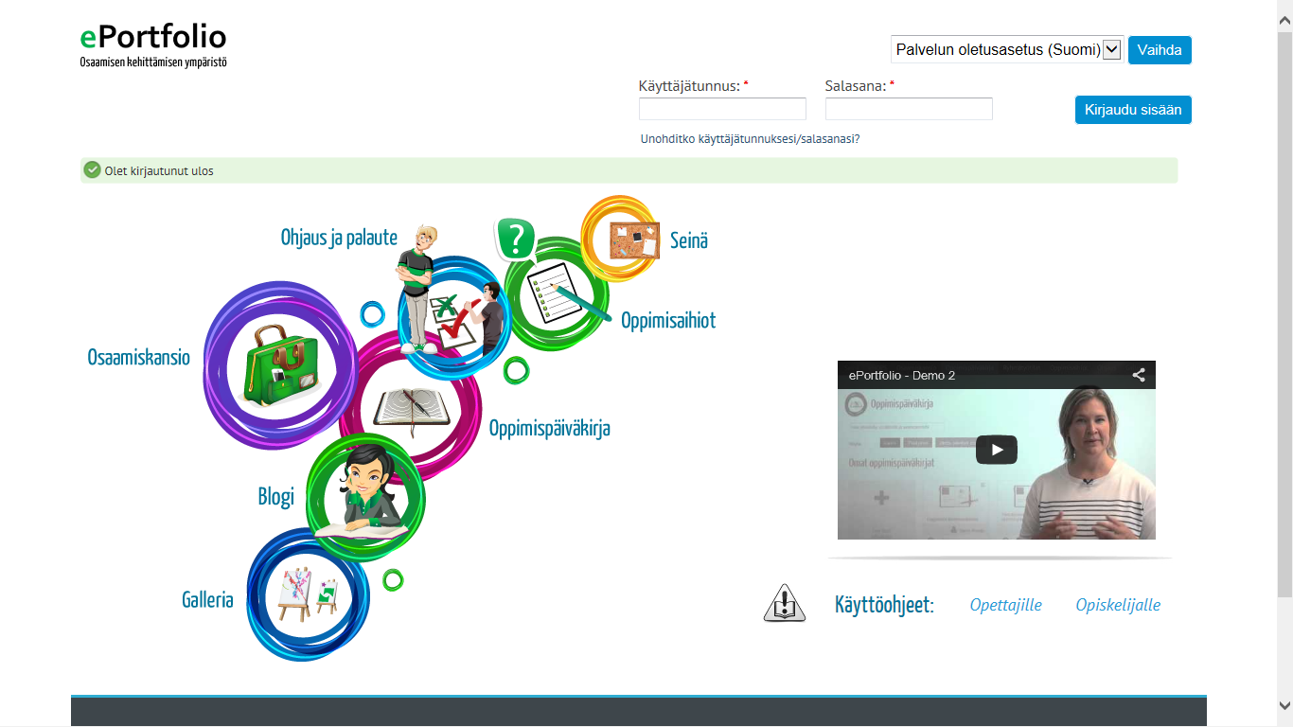Click the green briefcase Osaamiskansio icon

point(281,367)
